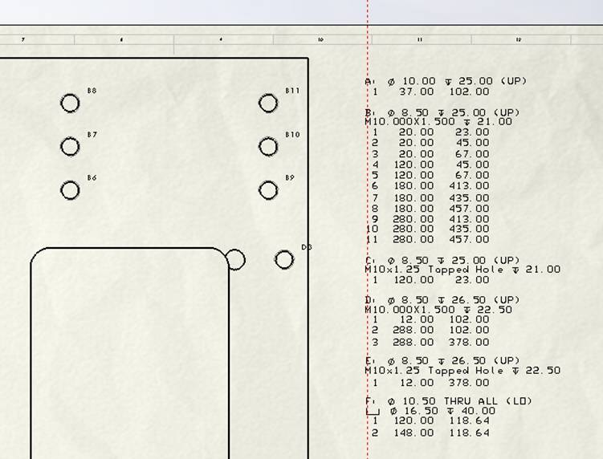Click the B8 text label
The width and height of the screenshot is (603, 459).
click(x=92, y=91)
